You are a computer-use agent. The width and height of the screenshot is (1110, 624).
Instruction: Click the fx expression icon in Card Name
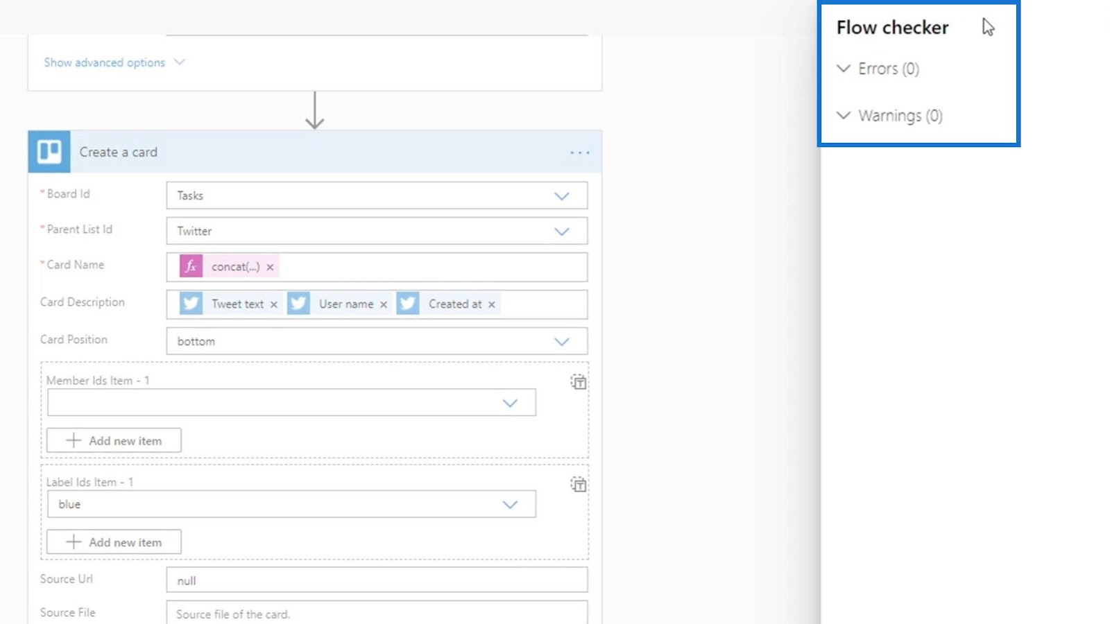[191, 266]
